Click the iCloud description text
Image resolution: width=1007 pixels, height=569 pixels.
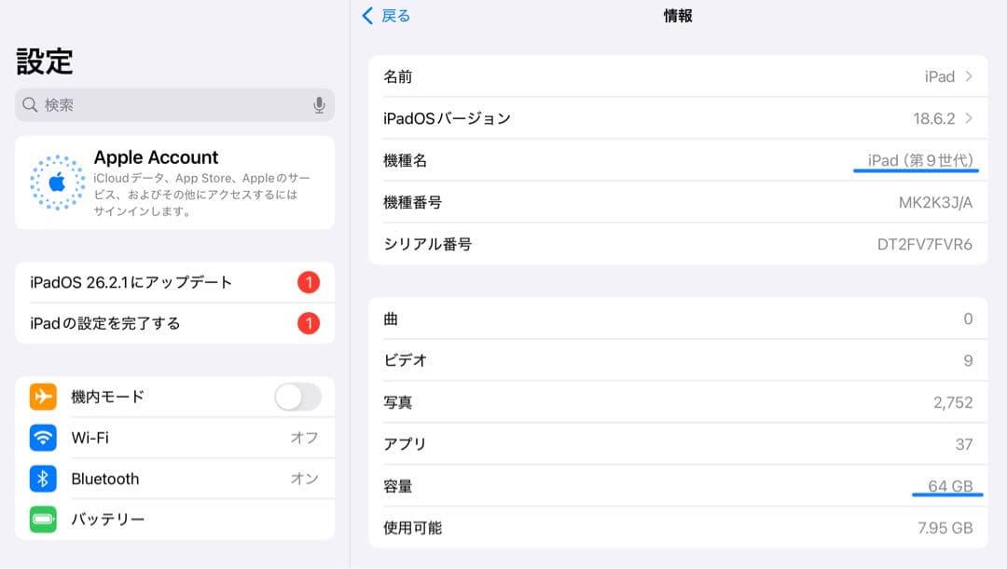(201, 195)
